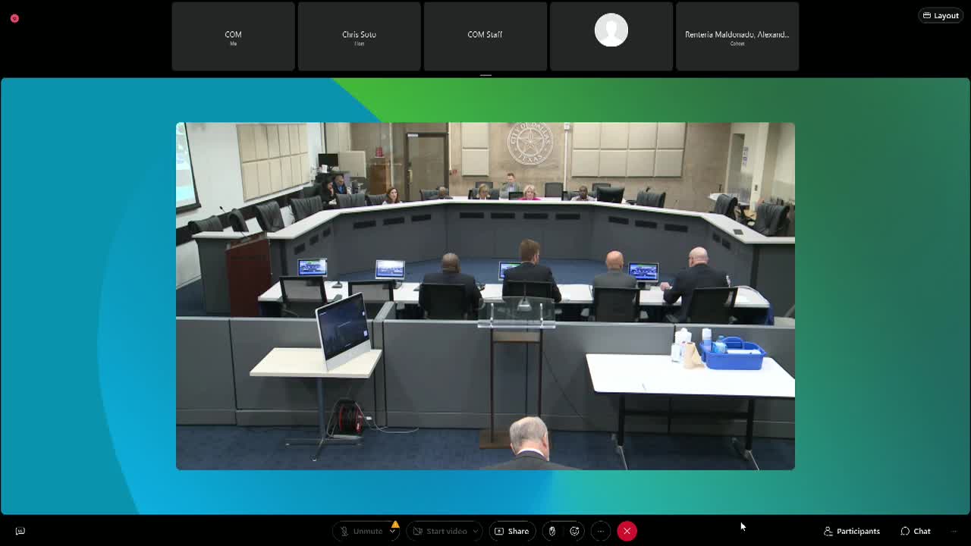The height and width of the screenshot is (546, 971).
Task: Toggle the Unmute microphone button
Action: point(361,531)
